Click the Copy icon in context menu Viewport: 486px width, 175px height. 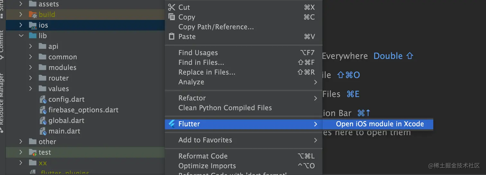pos(172,17)
